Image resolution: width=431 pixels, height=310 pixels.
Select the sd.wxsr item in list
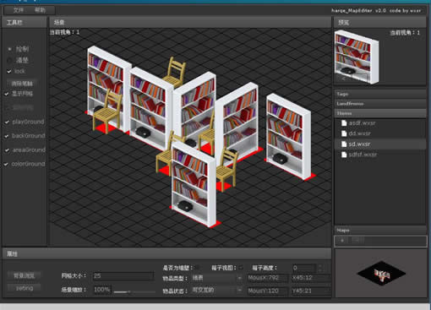[380, 144]
